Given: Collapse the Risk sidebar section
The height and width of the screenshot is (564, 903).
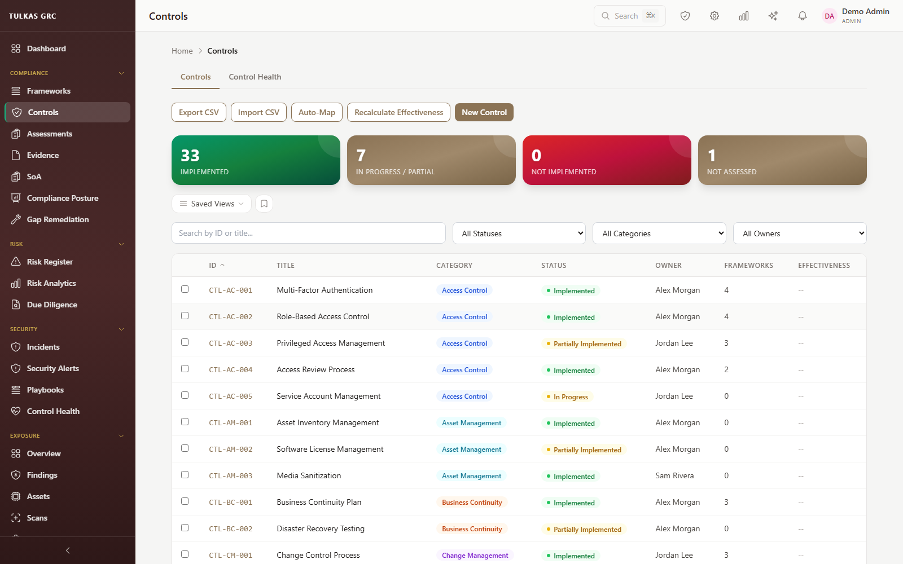Looking at the screenshot, I should [x=121, y=244].
